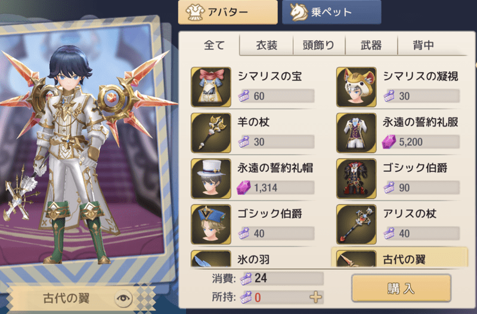Select the 永遠の誓約礼服 outfit icon
477x314 pixels.
tap(356, 133)
